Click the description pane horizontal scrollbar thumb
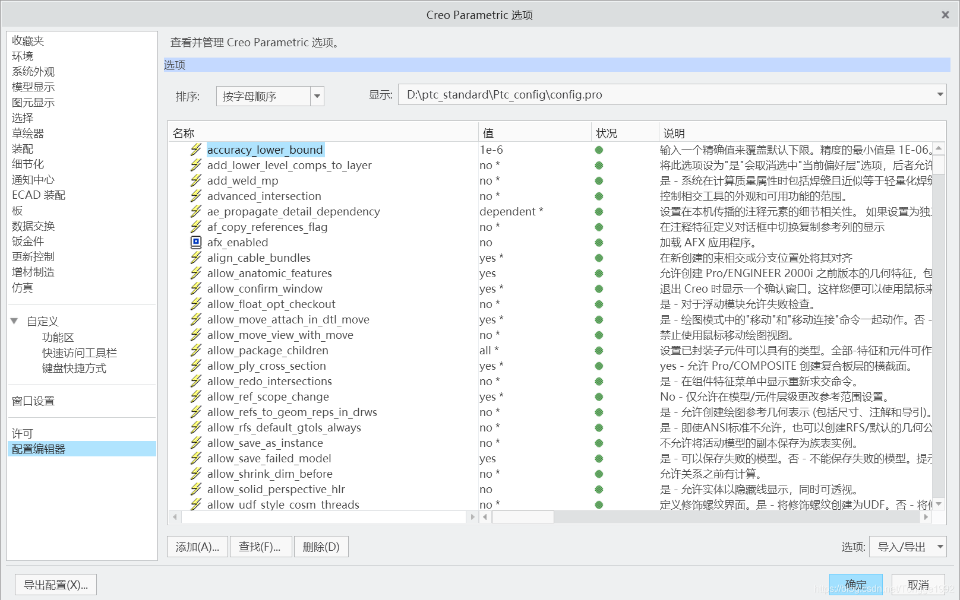This screenshot has height=600, width=960. pyautogui.click(x=523, y=517)
